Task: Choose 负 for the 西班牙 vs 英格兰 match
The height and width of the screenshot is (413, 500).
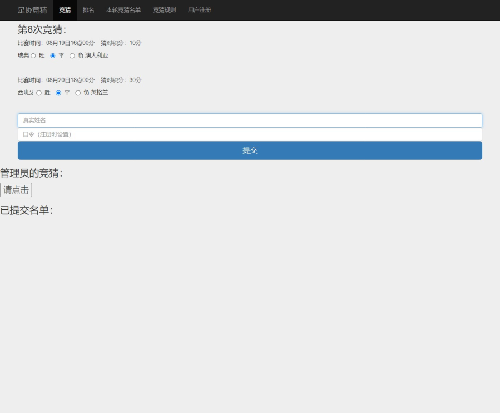Action: pyautogui.click(x=78, y=93)
